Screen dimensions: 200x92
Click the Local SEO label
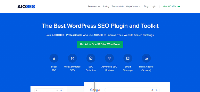(54, 68)
